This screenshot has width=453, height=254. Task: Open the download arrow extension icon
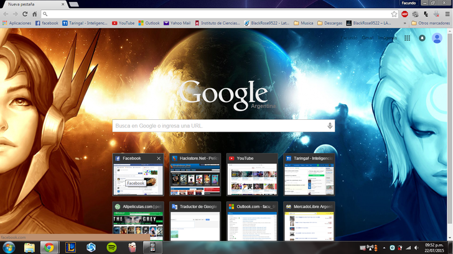436,14
